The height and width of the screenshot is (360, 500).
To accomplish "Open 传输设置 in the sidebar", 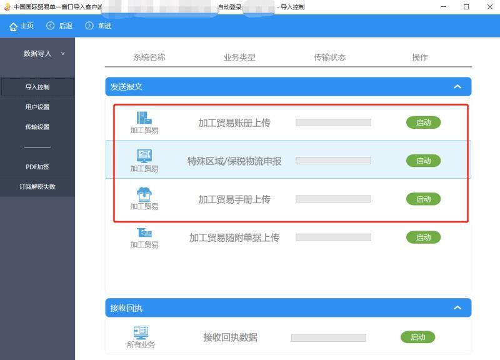I will pyautogui.click(x=37, y=127).
